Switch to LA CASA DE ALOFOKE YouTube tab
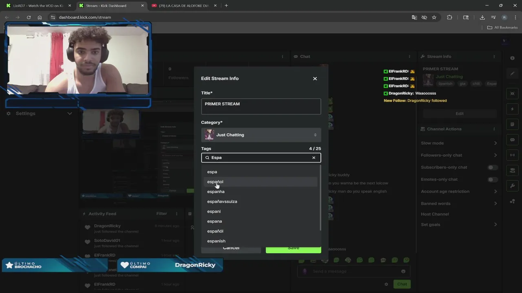Image resolution: width=522 pixels, height=293 pixels. 184,6
